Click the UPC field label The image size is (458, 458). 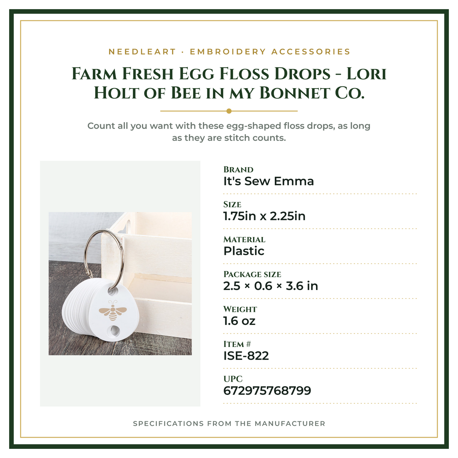coord(233,379)
